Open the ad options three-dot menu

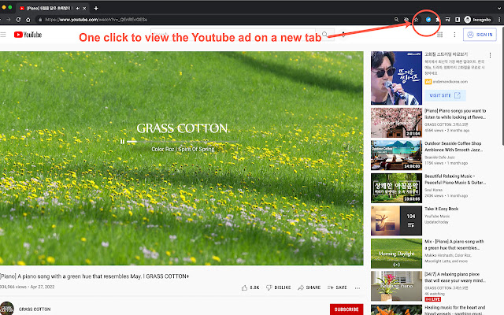490,55
